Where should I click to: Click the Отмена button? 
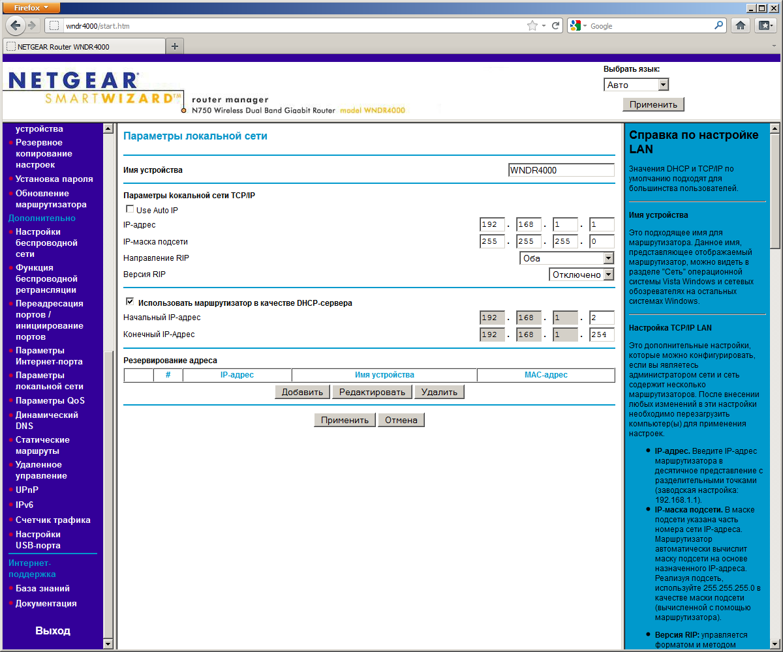pos(401,420)
